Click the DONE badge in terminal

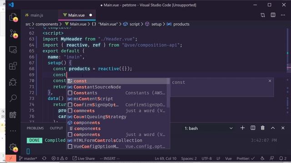[35, 140]
